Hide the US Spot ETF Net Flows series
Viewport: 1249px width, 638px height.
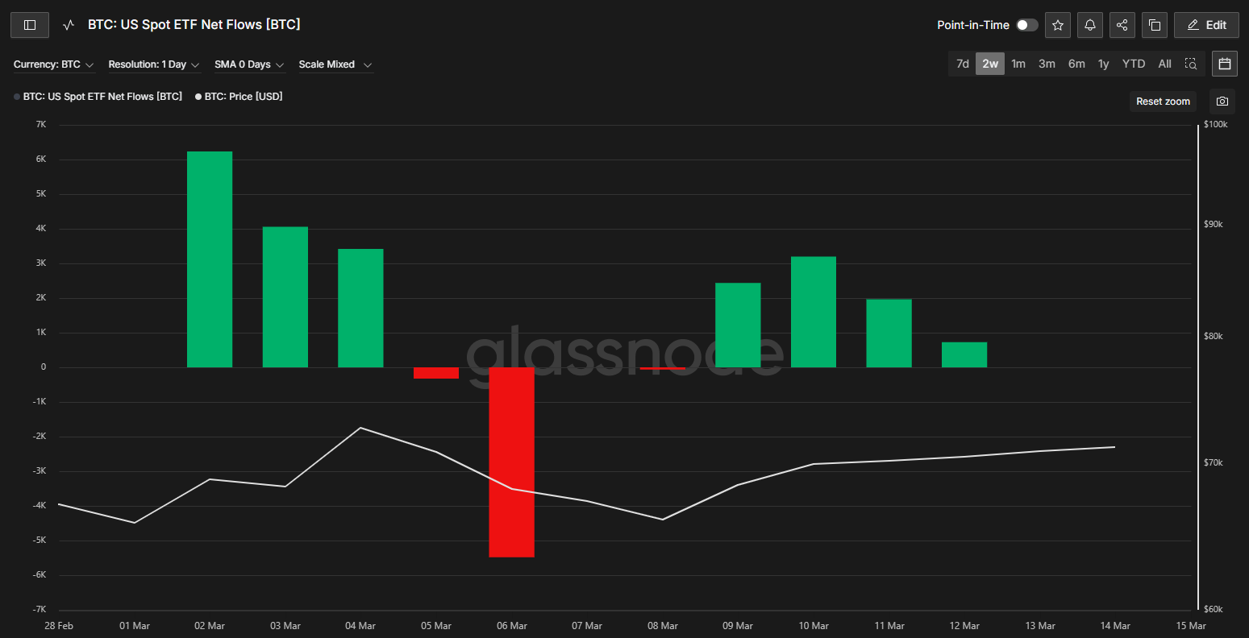(102, 97)
